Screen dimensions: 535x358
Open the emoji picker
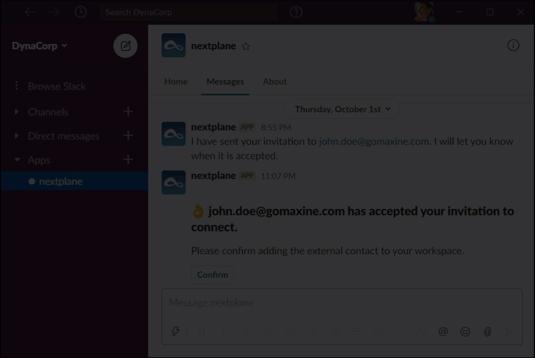click(465, 331)
